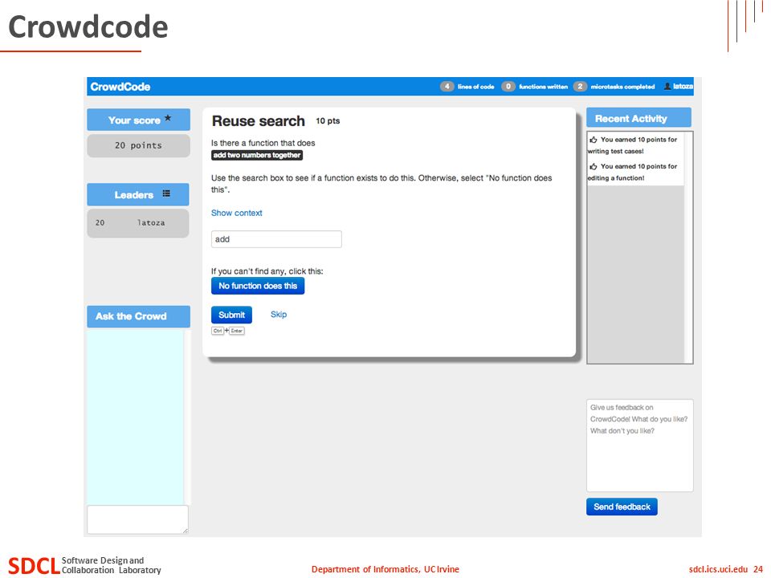
Task: Click the 'add two numbers together' description tag
Action: pyautogui.click(x=257, y=155)
